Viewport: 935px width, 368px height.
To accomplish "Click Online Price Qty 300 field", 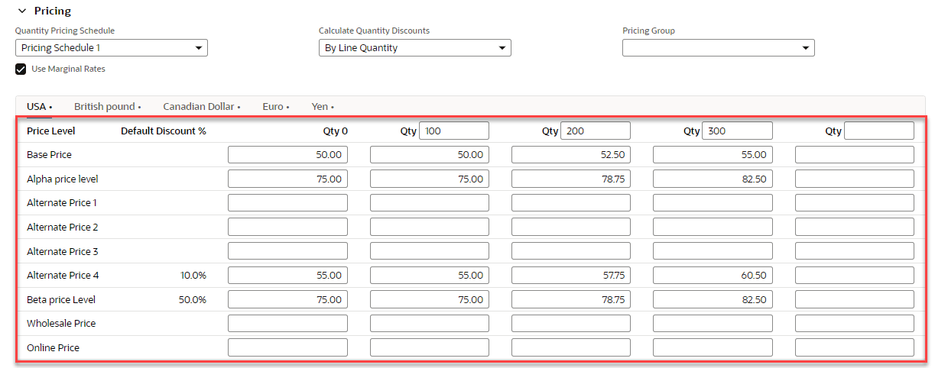I will point(713,347).
